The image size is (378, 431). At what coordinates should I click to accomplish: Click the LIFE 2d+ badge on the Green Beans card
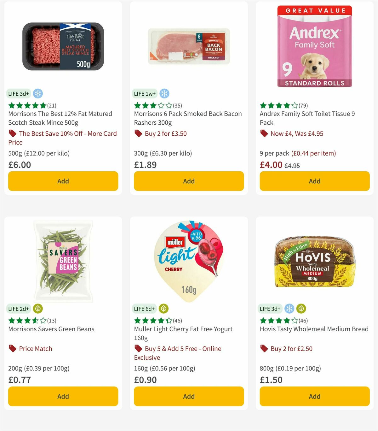(19, 309)
